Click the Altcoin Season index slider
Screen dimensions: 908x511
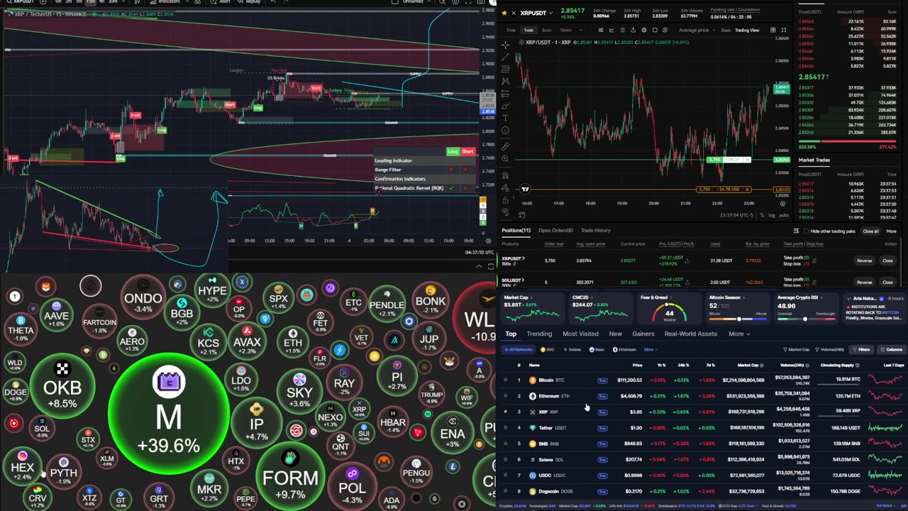click(738, 319)
